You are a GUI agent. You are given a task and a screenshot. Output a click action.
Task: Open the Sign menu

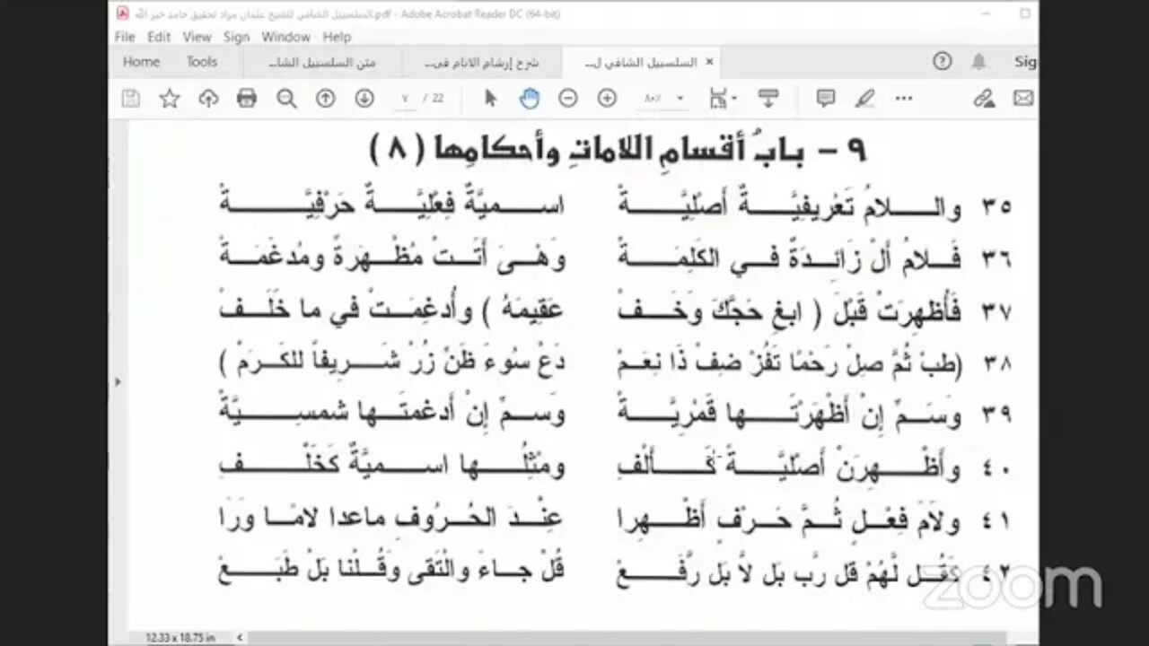coord(236,37)
